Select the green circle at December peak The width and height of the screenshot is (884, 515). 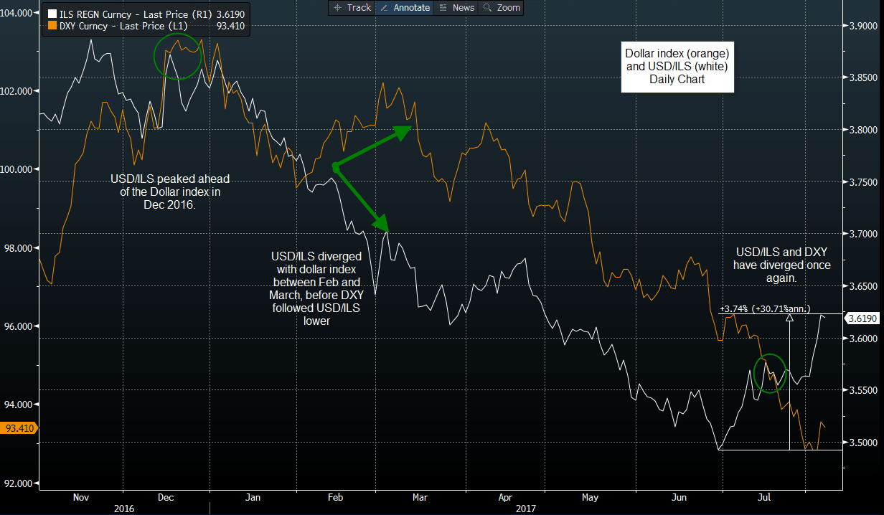178,56
